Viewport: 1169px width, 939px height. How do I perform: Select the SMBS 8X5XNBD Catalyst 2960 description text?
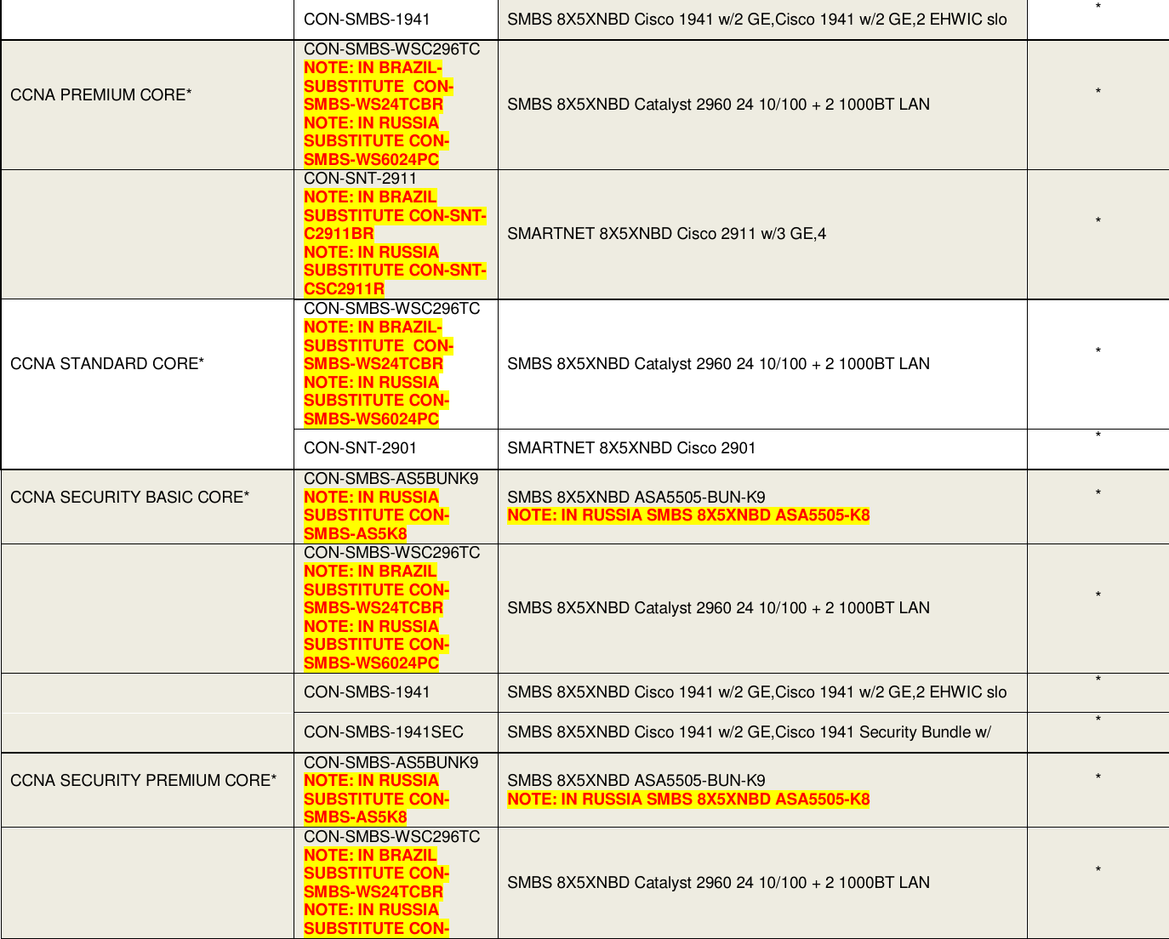[x=717, y=104]
